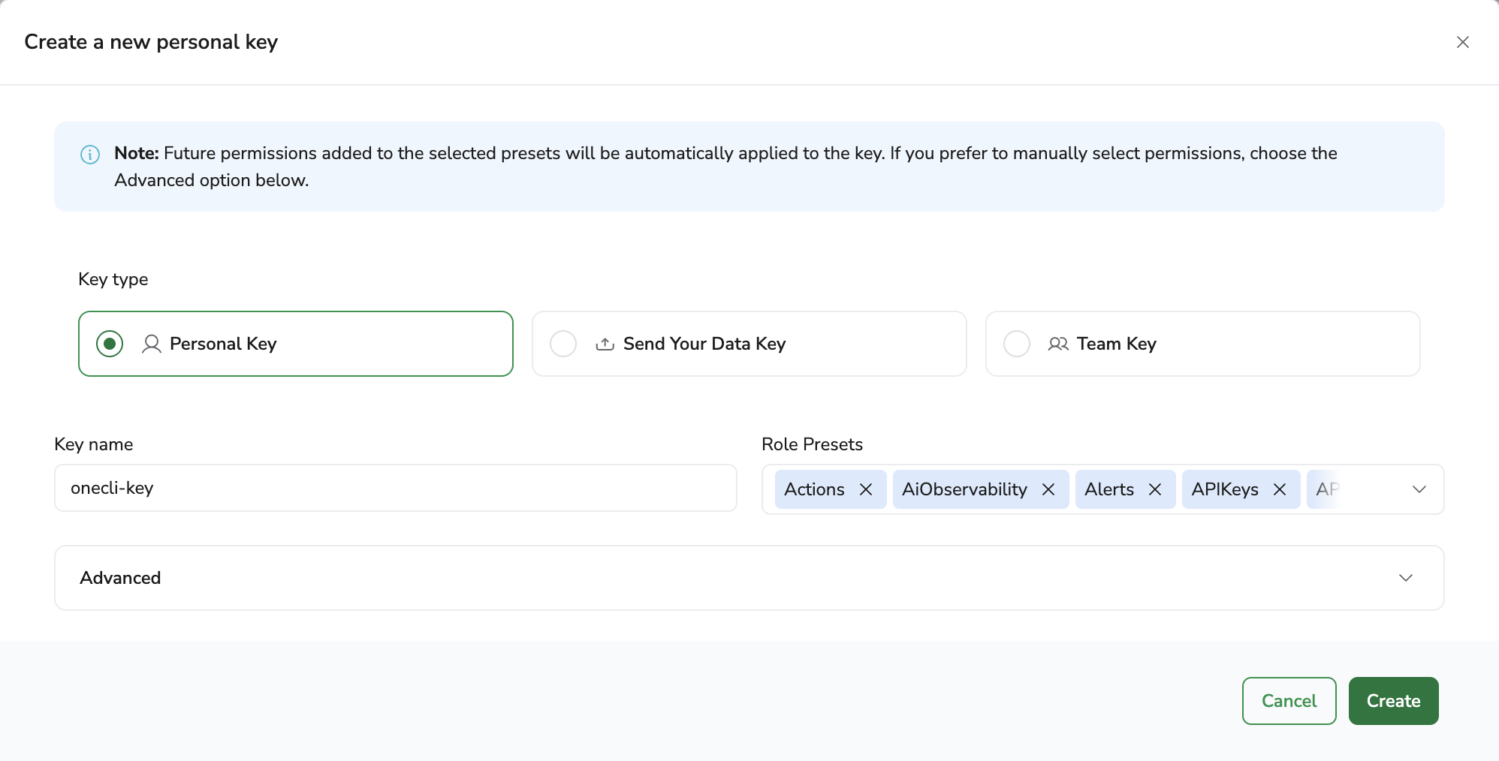The image size is (1499, 761).
Task: Click the two-people icon next to Team Key
Action: coord(1058,344)
